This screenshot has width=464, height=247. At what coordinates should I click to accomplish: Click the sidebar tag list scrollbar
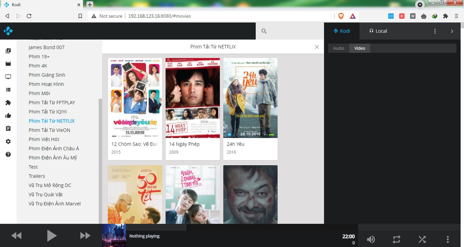pyautogui.click(x=100, y=161)
